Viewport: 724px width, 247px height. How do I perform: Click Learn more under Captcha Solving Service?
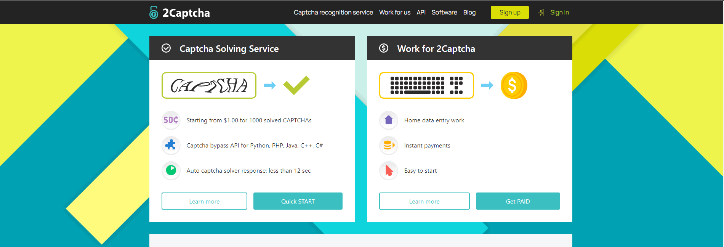coord(204,201)
